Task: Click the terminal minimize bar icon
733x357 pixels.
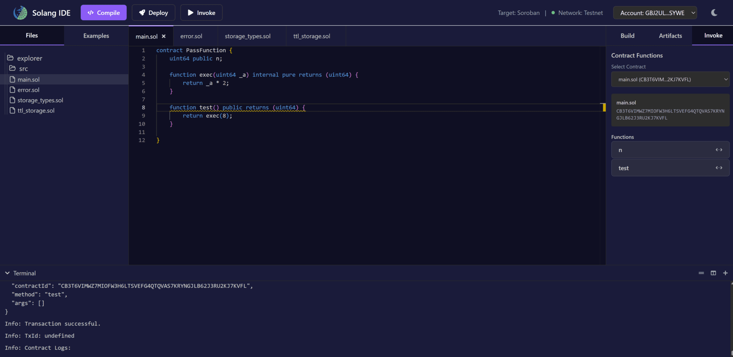Action: [x=701, y=273]
